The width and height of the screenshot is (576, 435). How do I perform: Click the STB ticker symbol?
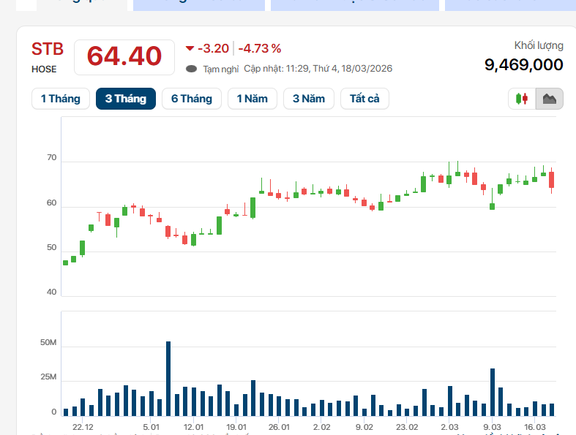pyautogui.click(x=48, y=49)
